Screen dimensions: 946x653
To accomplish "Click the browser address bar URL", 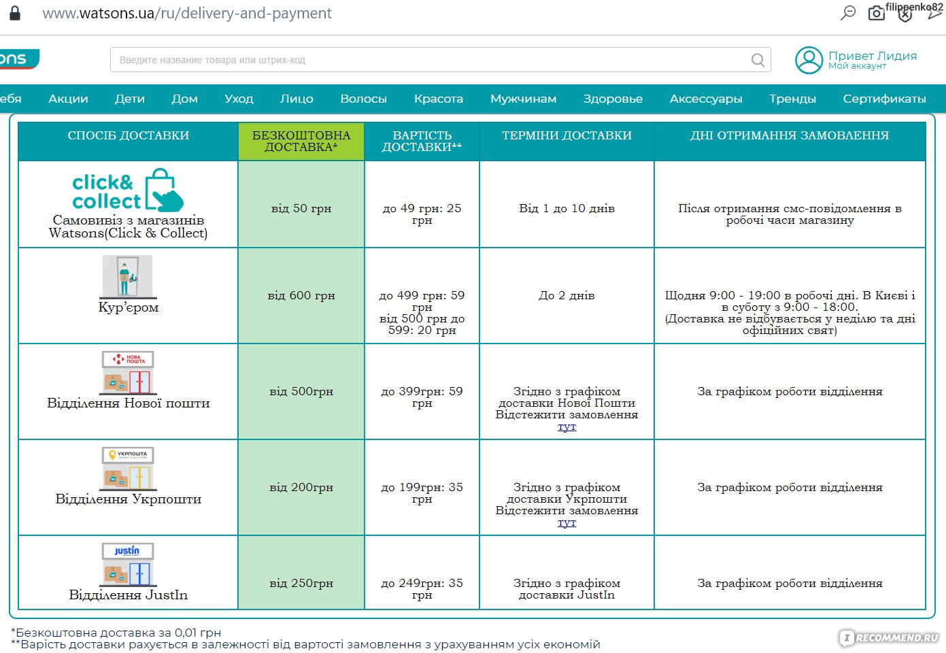I will [187, 13].
